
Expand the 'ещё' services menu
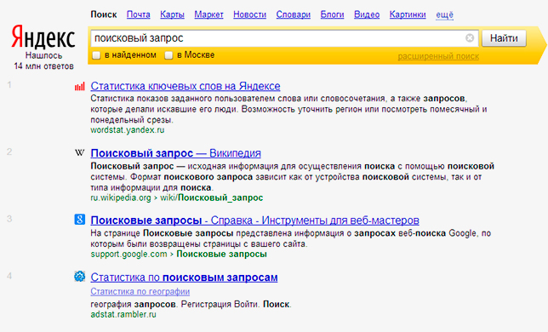[444, 14]
